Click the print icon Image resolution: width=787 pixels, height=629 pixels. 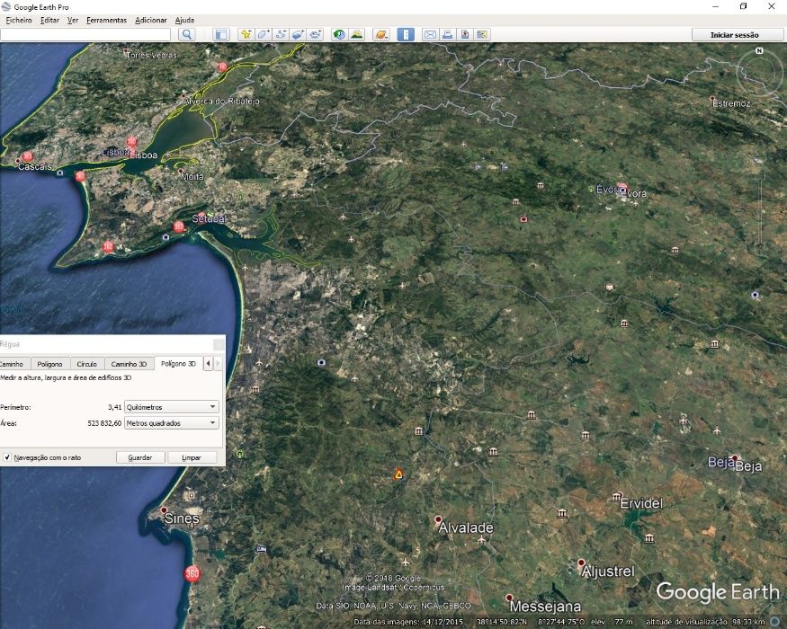pyautogui.click(x=447, y=34)
